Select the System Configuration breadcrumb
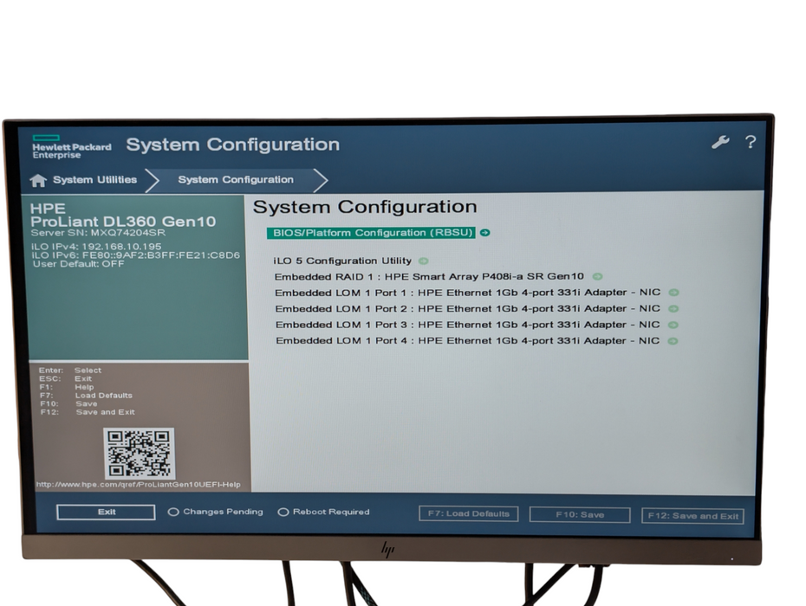806x606 pixels. tap(236, 180)
